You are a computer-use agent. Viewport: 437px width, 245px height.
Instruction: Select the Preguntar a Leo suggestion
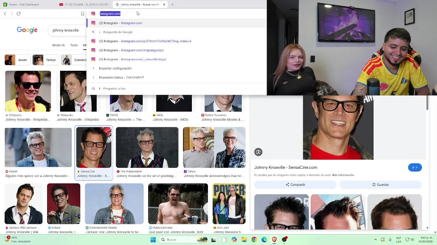(177, 88)
